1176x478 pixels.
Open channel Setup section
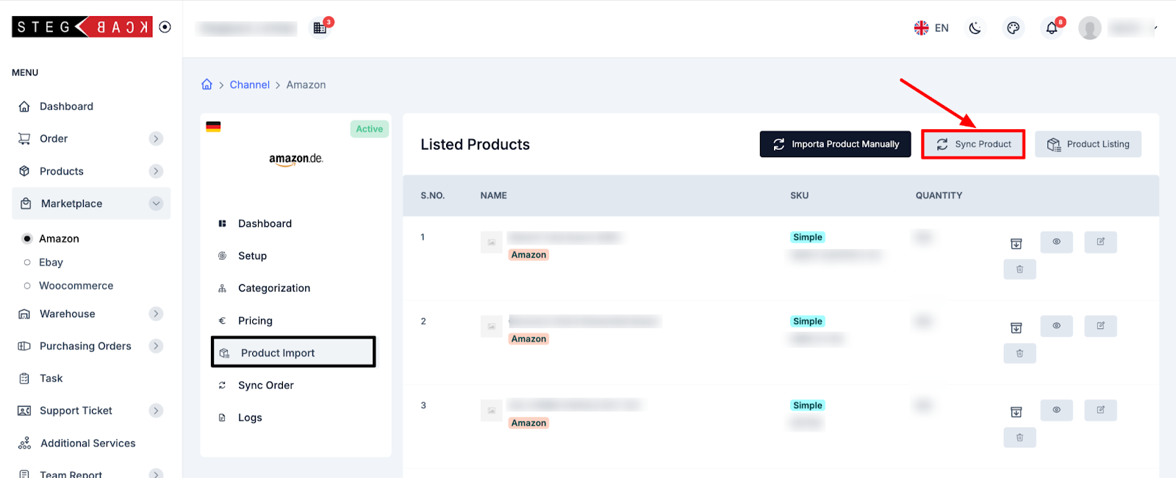252,256
